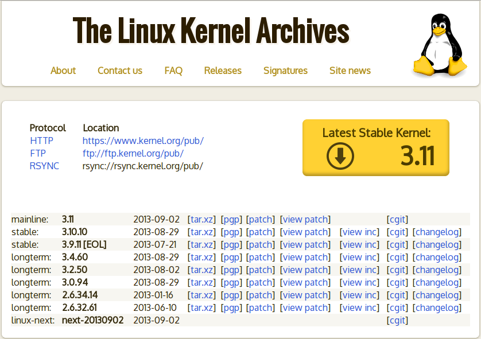This screenshot has width=481, height=339.
Task: Click The Linux Kernel Archives title
Action: 211,30
